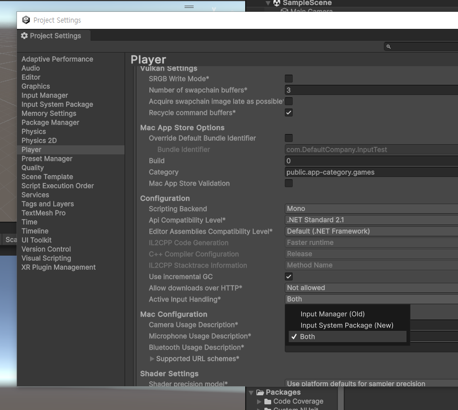Select the checked Both option

click(347, 336)
